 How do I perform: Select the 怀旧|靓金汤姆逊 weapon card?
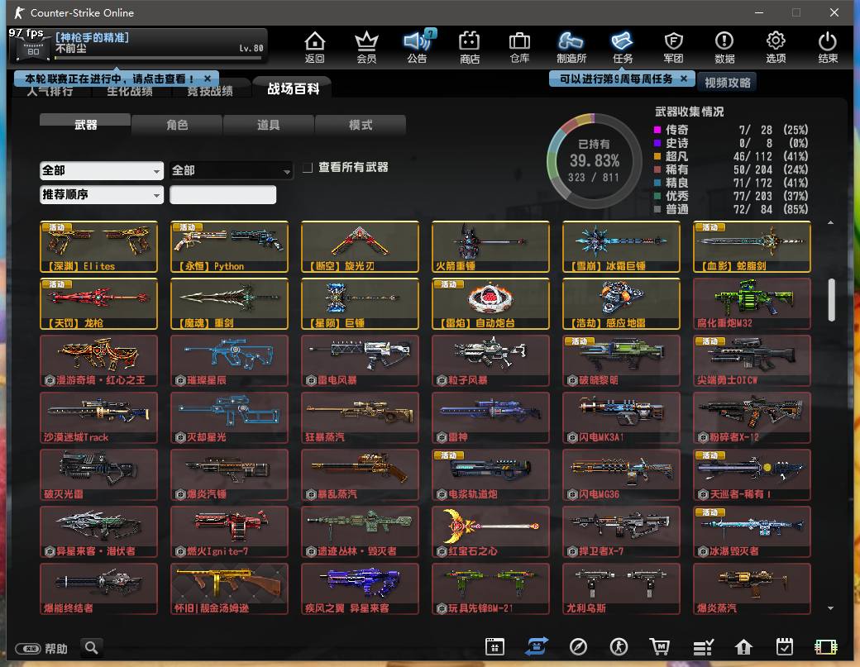coord(229,588)
